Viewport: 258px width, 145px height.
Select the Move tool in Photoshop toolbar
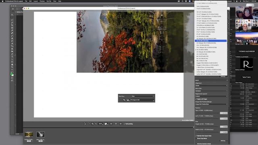(x=12, y=14)
